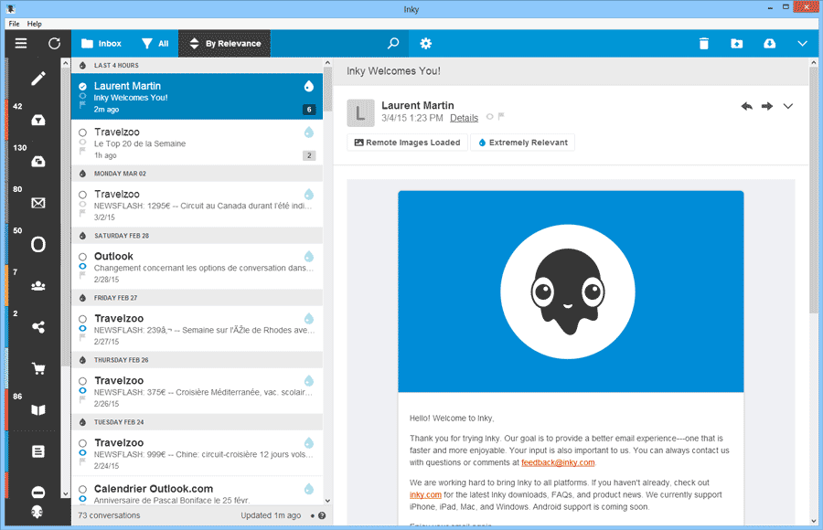Open conversation count 6 badge on Laurent Martin
The height and width of the screenshot is (530, 823).
309,110
